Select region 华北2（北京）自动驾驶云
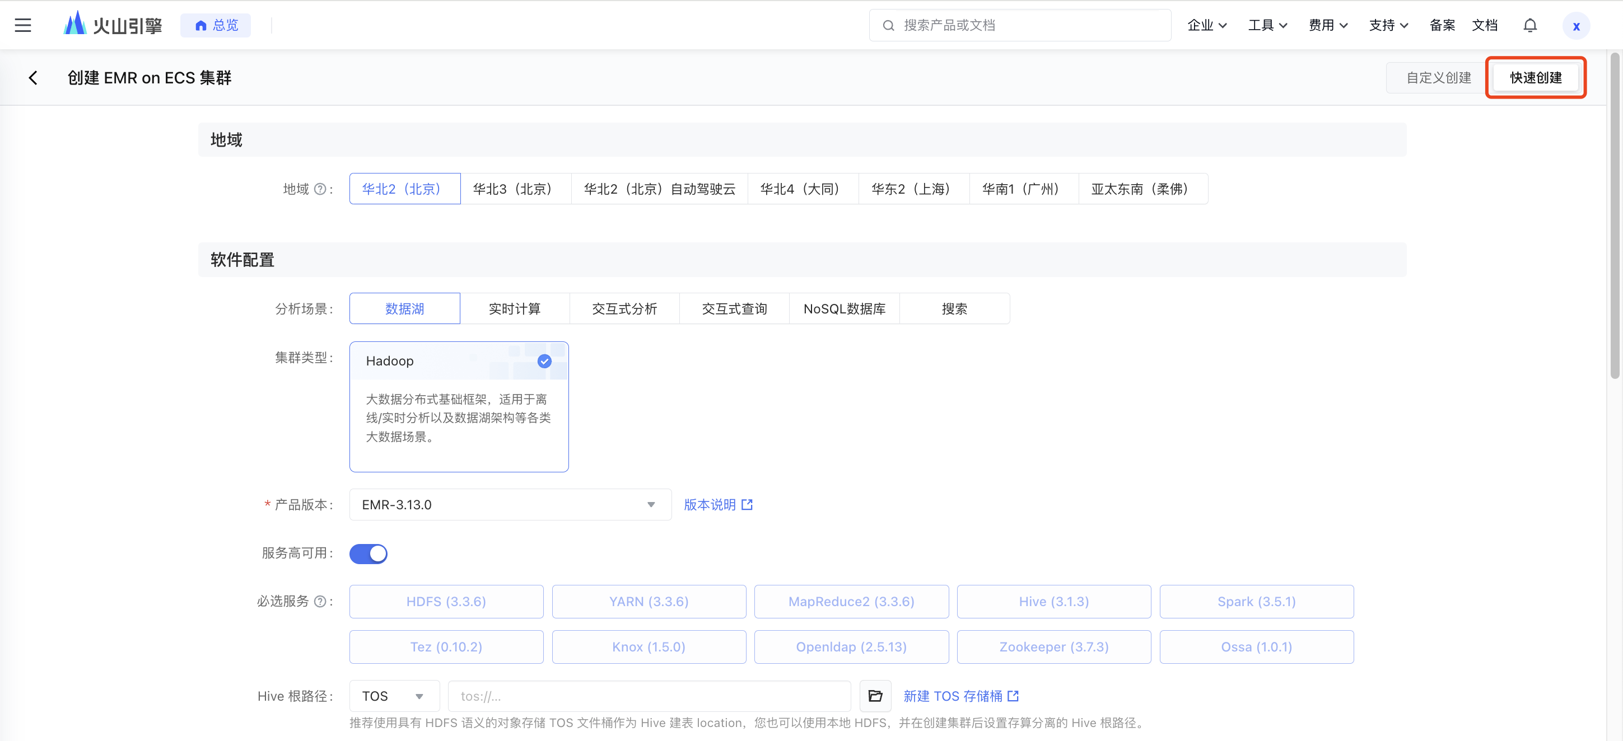1623x741 pixels. pyautogui.click(x=659, y=189)
